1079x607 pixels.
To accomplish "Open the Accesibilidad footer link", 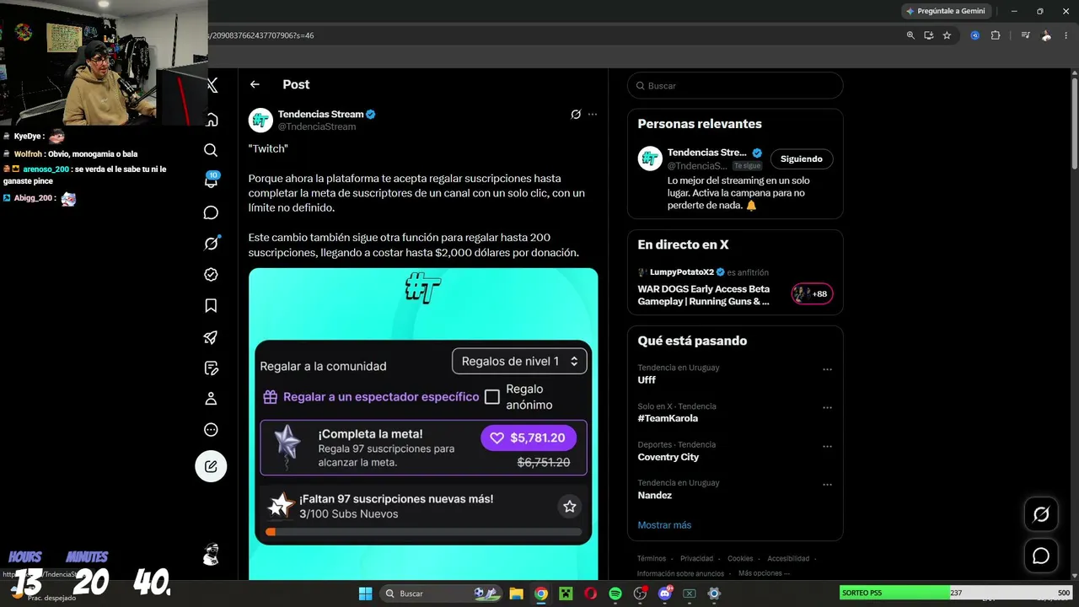I will [788, 558].
